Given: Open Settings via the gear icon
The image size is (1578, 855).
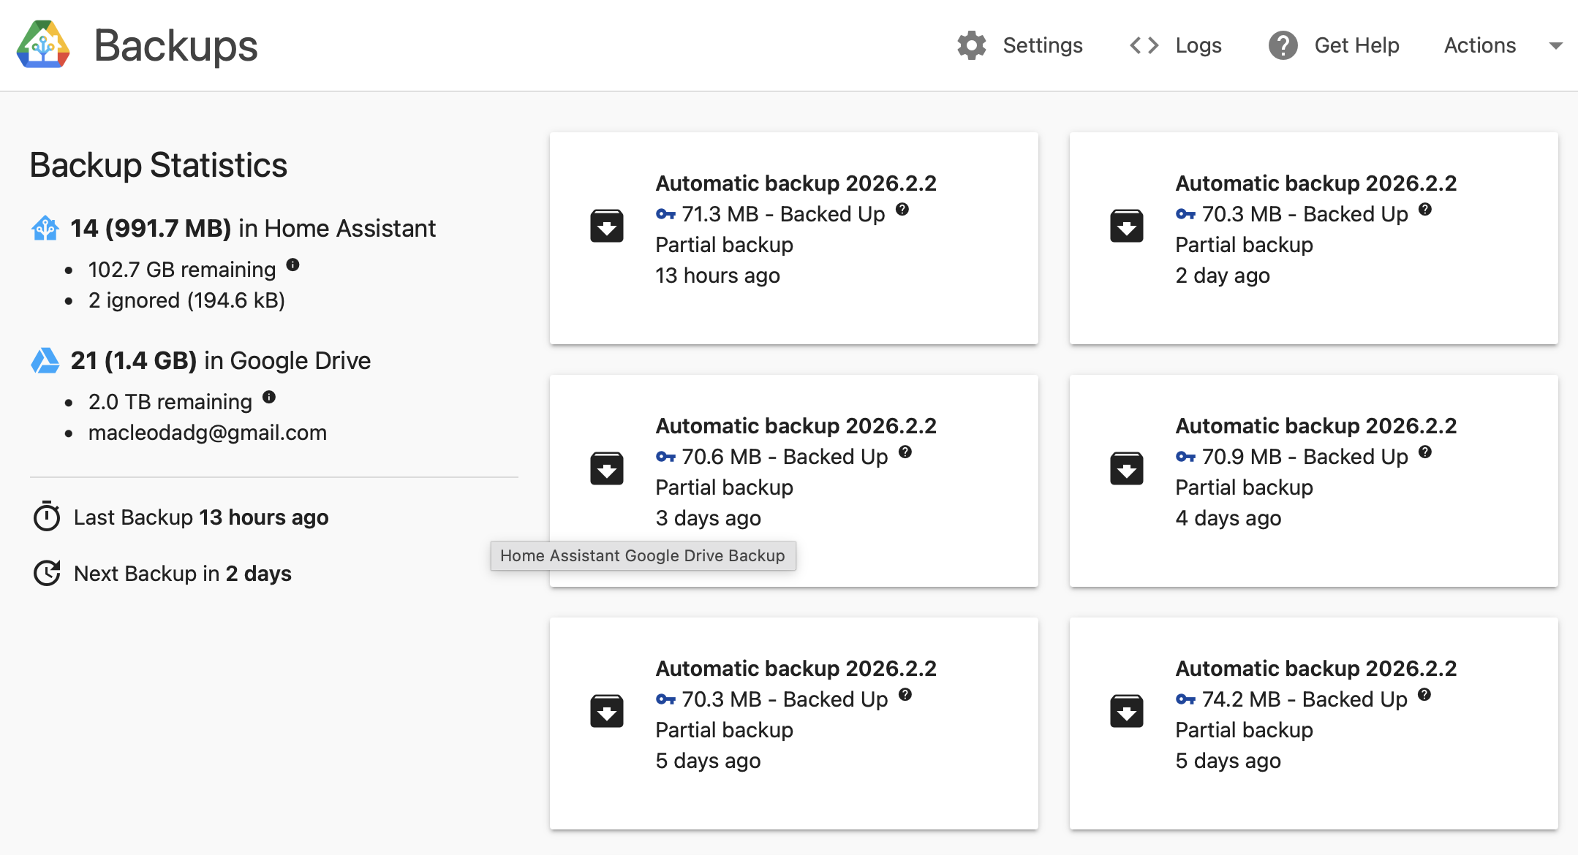Looking at the screenshot, I should pos(972,45).
